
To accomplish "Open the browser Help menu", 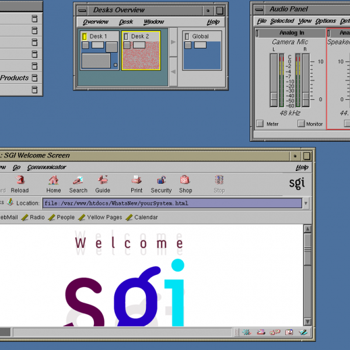I will tap(302, 167).
